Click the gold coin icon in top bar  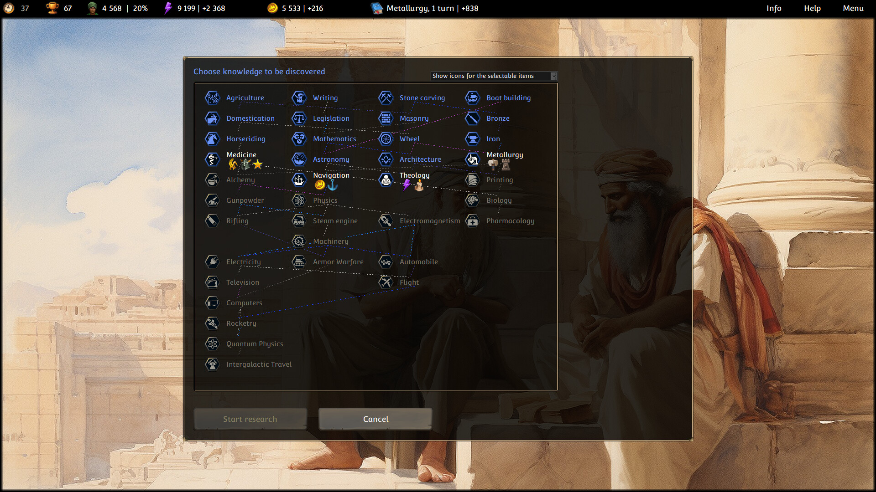pyautogui.click(x=272, y=8)
